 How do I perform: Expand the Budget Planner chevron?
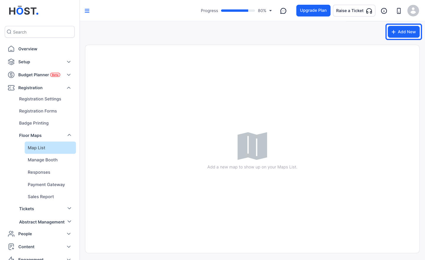coord(69,75)
